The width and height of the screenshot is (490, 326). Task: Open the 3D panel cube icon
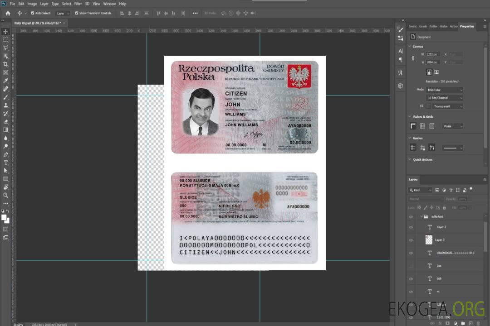point(401,86)
